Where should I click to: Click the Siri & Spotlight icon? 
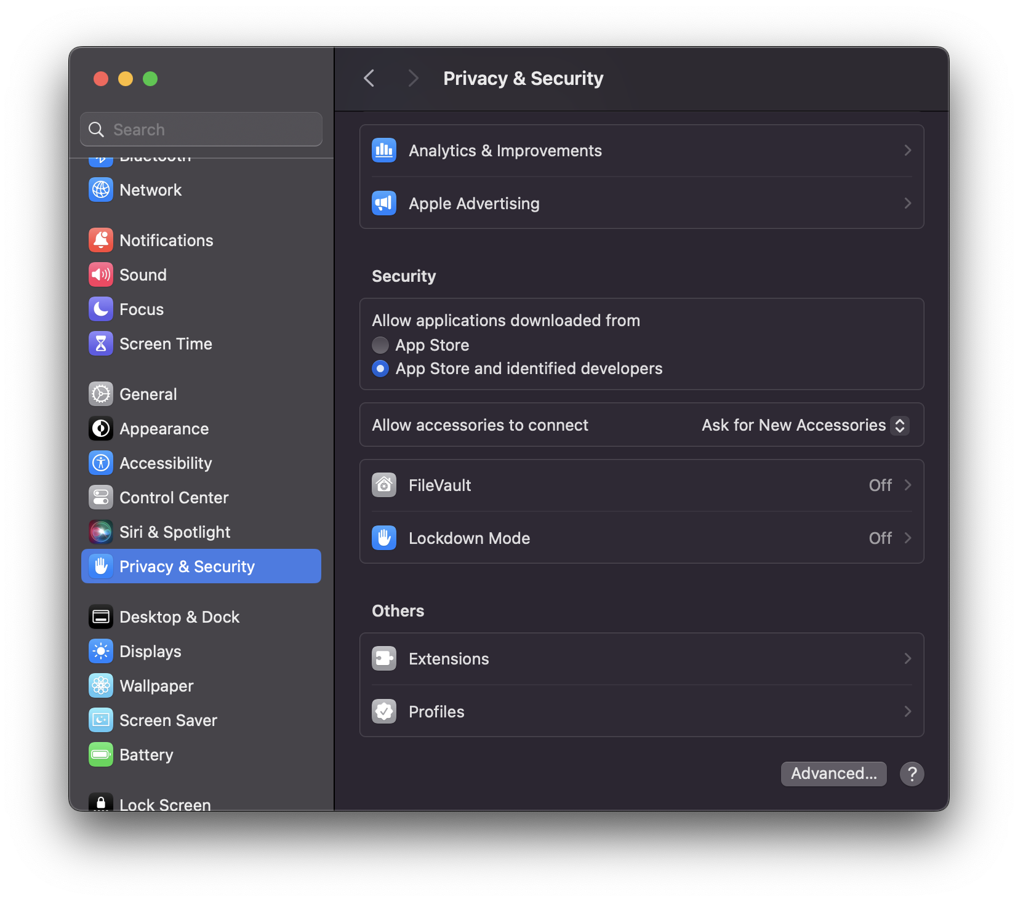coord(101,532)
